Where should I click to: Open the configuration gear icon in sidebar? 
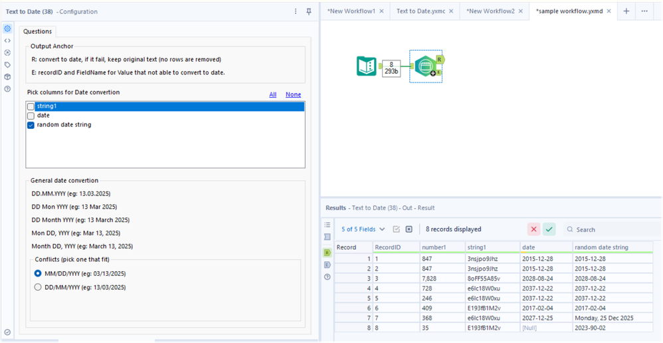7,29
